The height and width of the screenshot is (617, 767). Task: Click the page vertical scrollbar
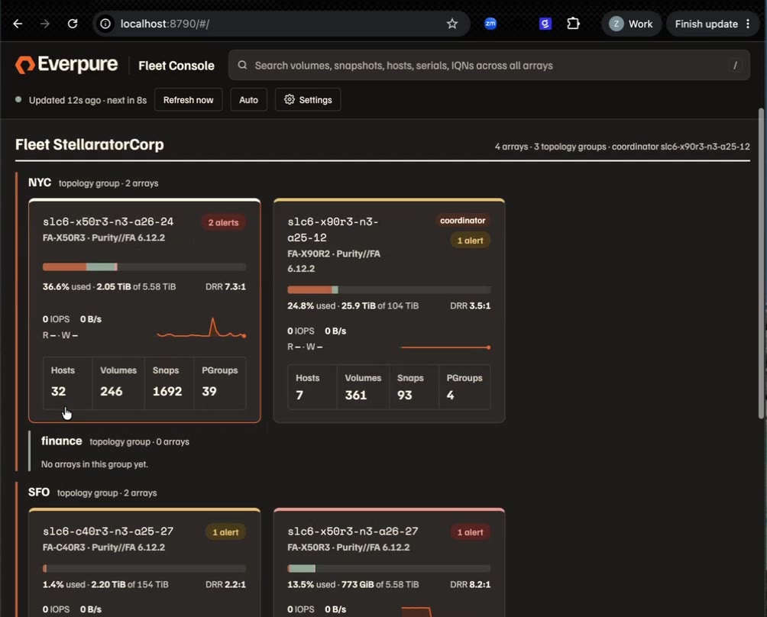click(x=761, y=263)
